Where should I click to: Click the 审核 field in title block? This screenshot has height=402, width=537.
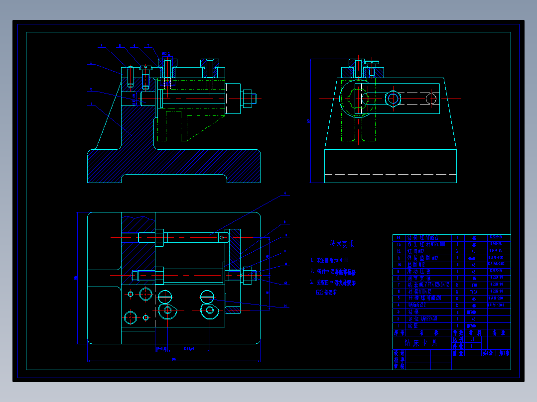coord(399,366)
